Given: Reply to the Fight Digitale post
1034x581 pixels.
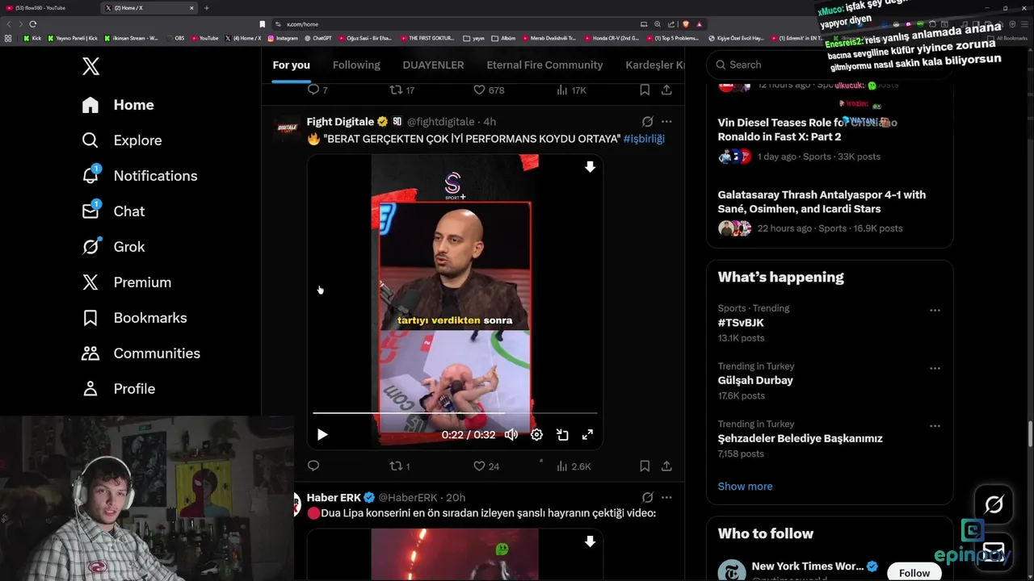Looking at the screenshot, I should click(313, 466).
